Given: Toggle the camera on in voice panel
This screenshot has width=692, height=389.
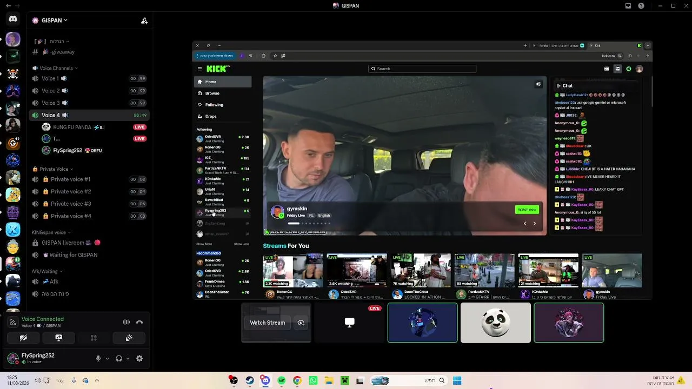Looking at the screenshot, I should (23, 338).
